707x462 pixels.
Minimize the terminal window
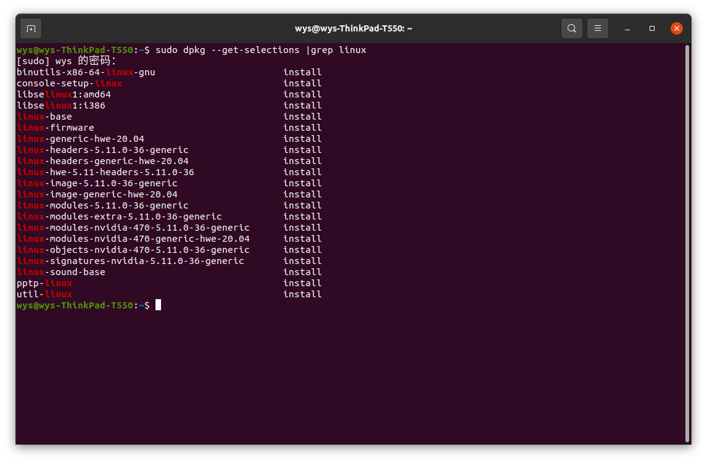point(627,28)
